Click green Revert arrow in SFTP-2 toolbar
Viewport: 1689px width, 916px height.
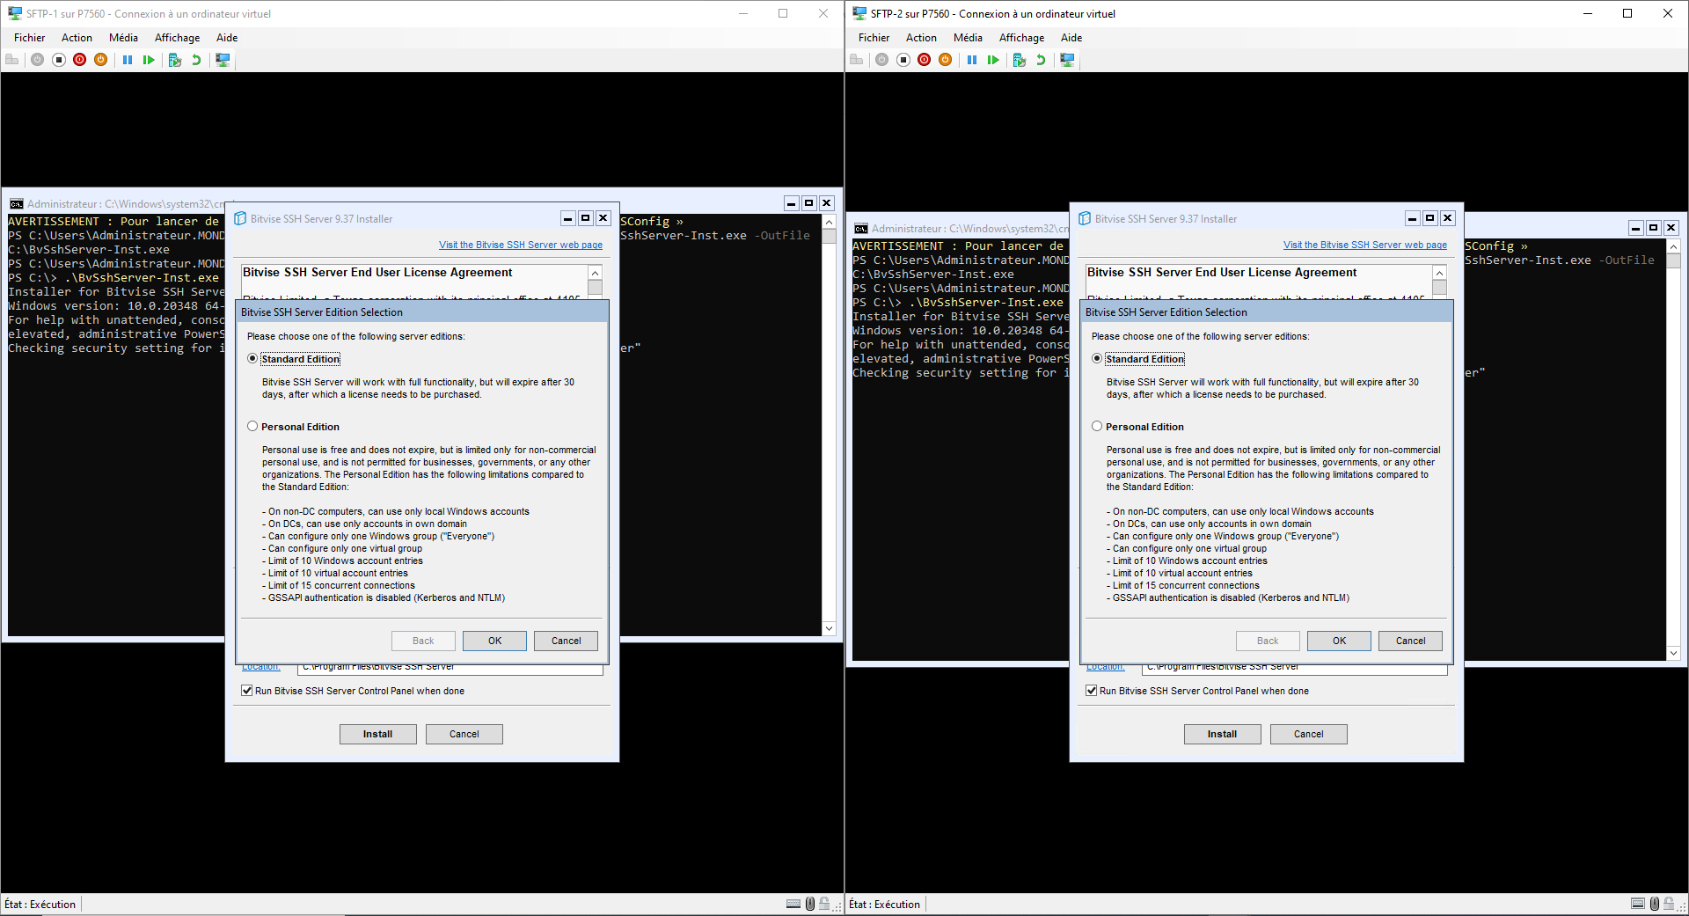[x=1041, y=60]
